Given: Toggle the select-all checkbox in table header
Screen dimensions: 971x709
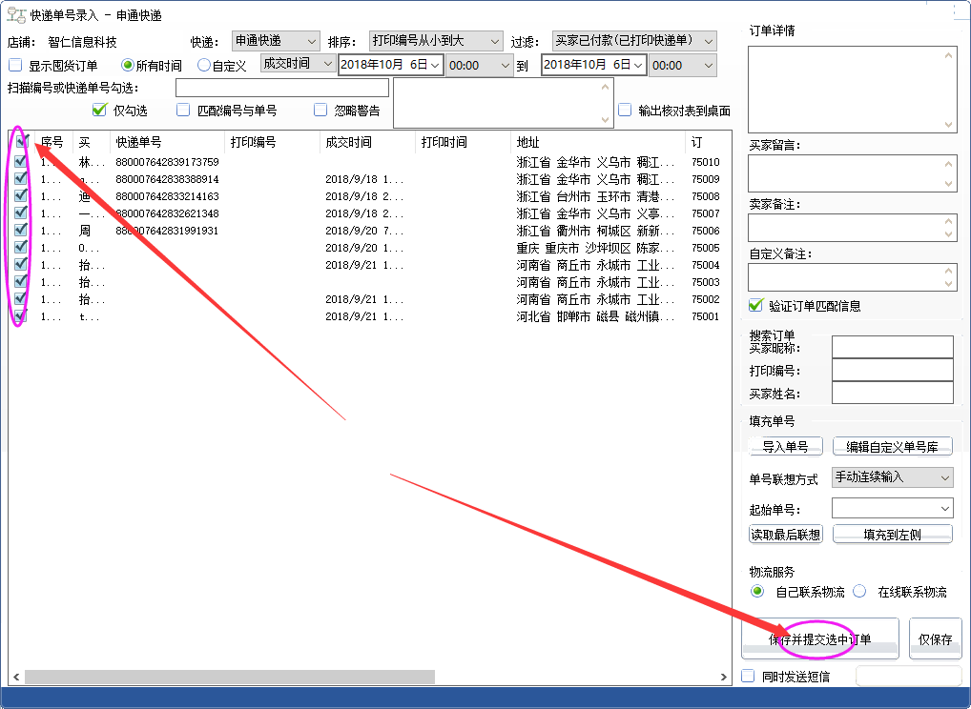Looking at the screenshot, I should click(21, 142).
